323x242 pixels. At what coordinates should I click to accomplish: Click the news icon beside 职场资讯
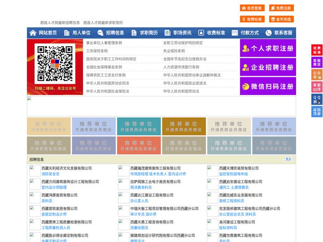pos(167,33)
